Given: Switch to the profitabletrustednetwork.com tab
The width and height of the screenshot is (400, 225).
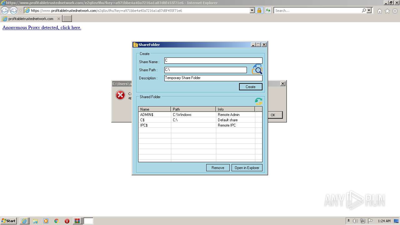Looking at the screenshot, I should 31,19.
